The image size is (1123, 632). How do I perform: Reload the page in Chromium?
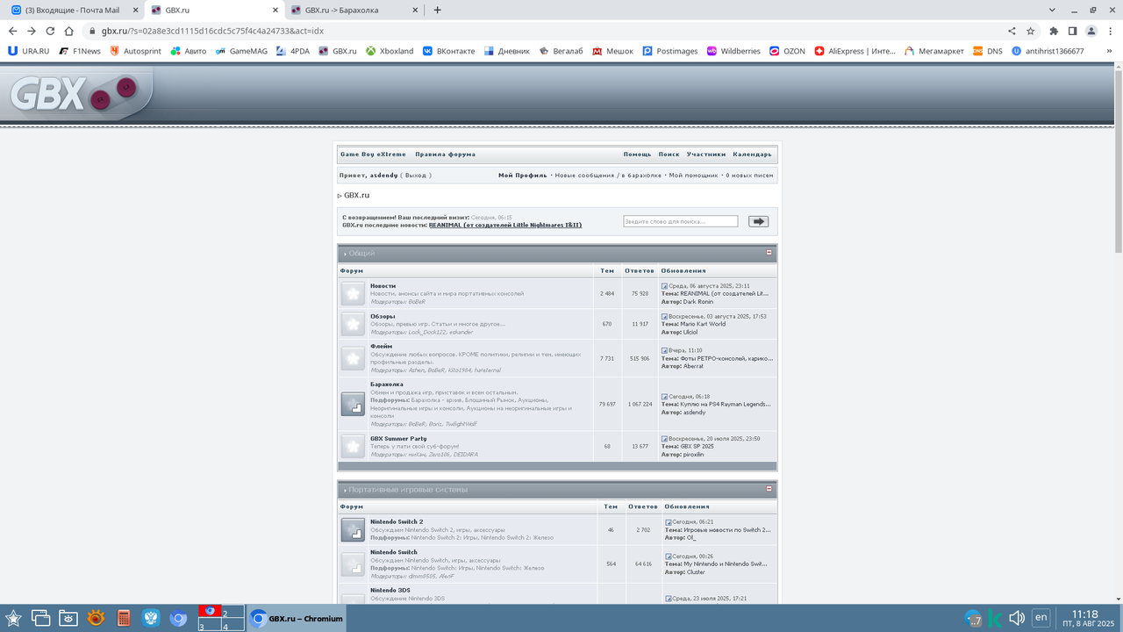point(50,31)
